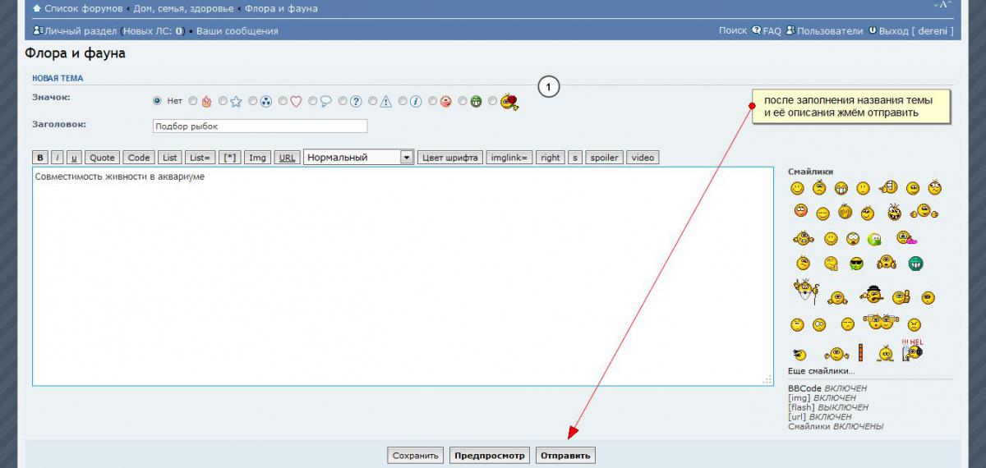
Task: Select the 'Нет' topic icon radio button
Action: point(157,101)
